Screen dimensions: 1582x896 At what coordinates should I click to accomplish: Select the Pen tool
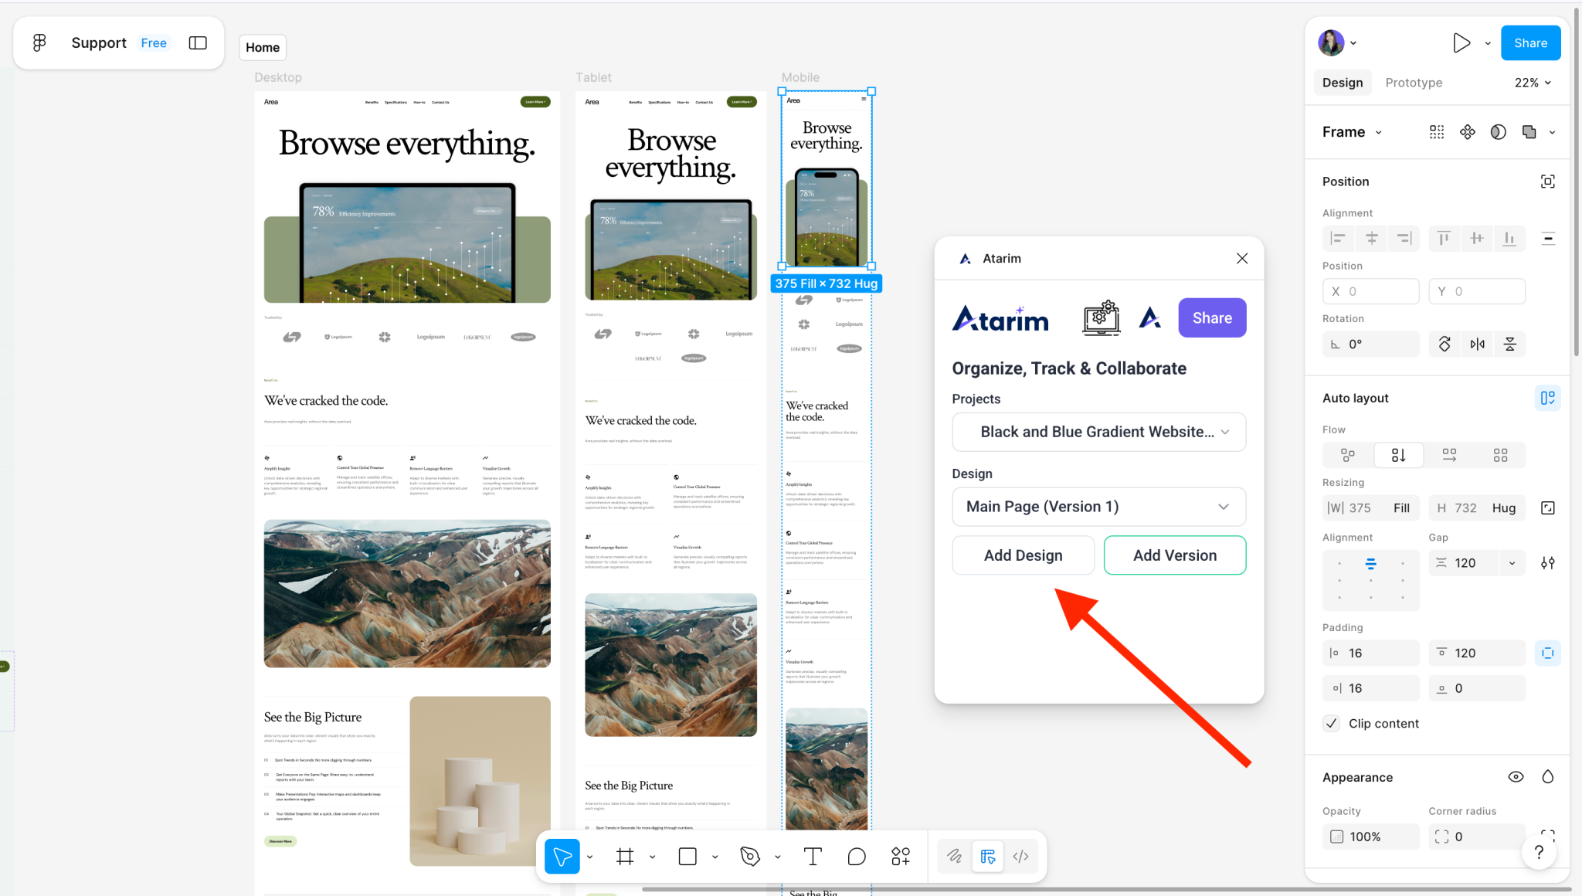tap(750, 856)
